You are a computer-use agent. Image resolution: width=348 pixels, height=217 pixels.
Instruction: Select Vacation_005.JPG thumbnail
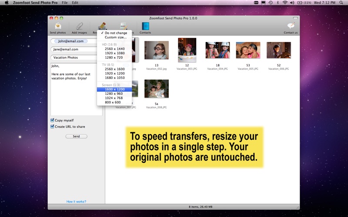pyautogui.click(x=248, y=50)
